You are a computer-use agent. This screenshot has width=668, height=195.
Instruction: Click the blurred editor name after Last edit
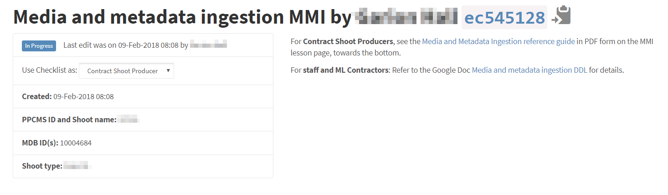pyautogui.click(x=208, y=45)
